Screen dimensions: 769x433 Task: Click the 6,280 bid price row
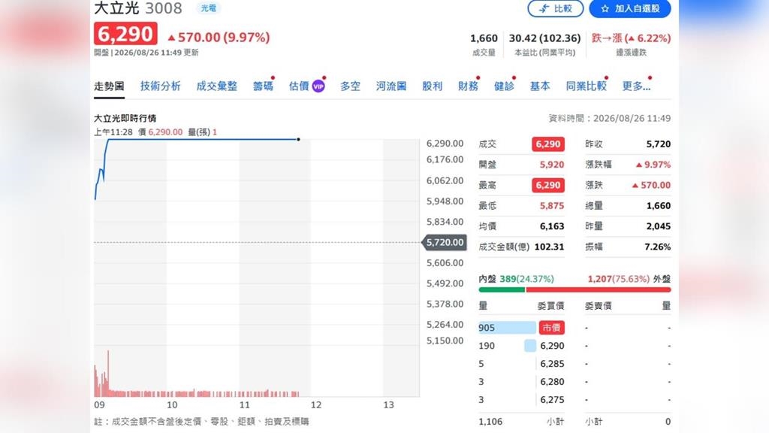coord(521,381)
